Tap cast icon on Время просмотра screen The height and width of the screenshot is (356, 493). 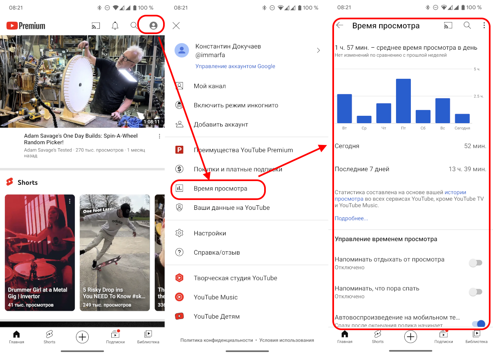coord(448,25)
